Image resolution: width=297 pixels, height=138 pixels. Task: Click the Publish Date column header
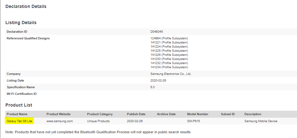pos(136,114)
